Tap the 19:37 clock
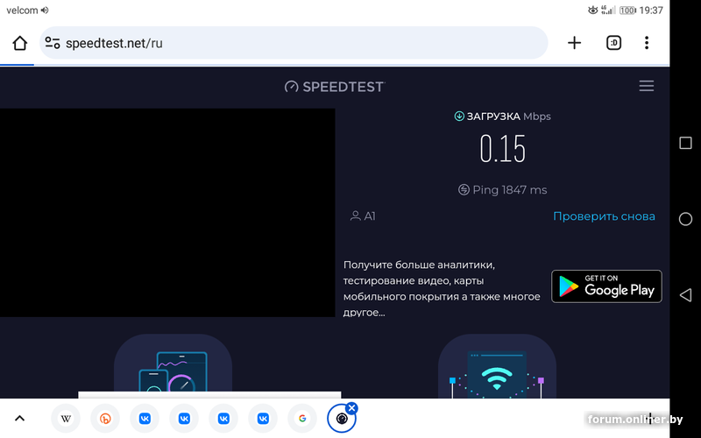The image size is (701, 438). 651,11
